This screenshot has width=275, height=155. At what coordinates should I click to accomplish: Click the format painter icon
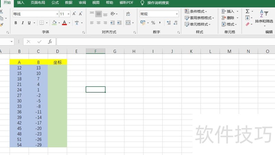[2, 25]
